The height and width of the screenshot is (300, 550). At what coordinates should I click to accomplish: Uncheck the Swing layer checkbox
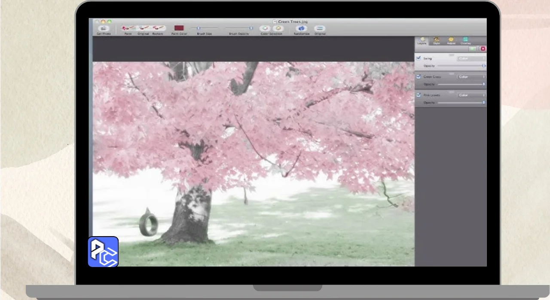419,58
